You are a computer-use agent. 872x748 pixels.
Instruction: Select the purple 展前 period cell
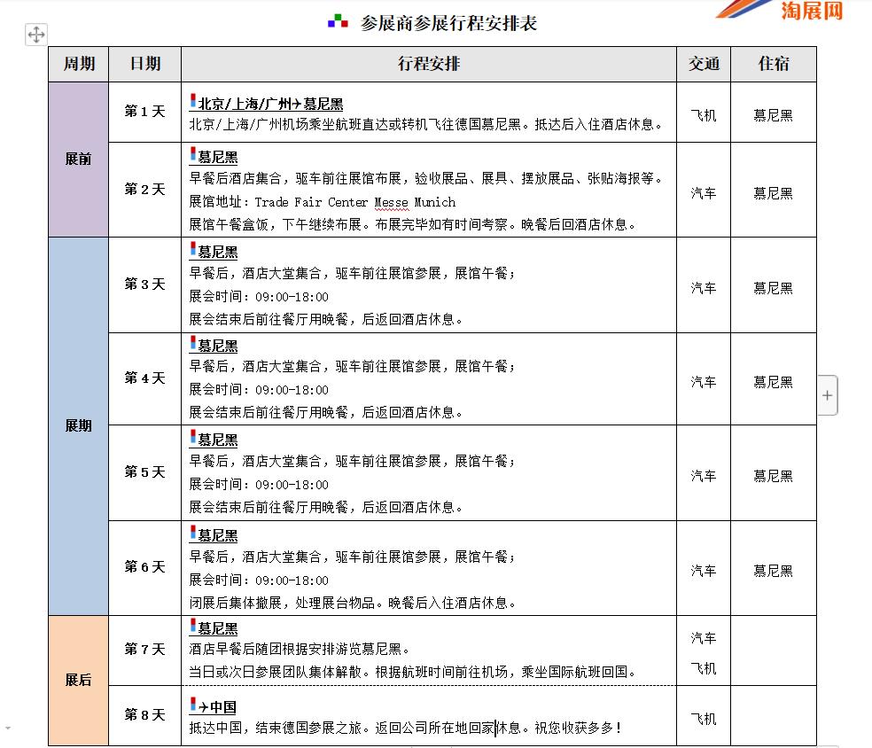click(78, 160)
